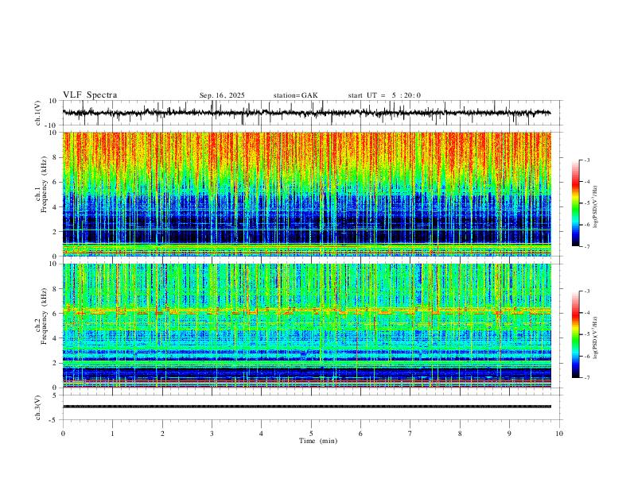Image resolution: width=630 pixels, height=486 pixels.
Task: Click time axis tick label "9"
Action: tap(509, 434)
